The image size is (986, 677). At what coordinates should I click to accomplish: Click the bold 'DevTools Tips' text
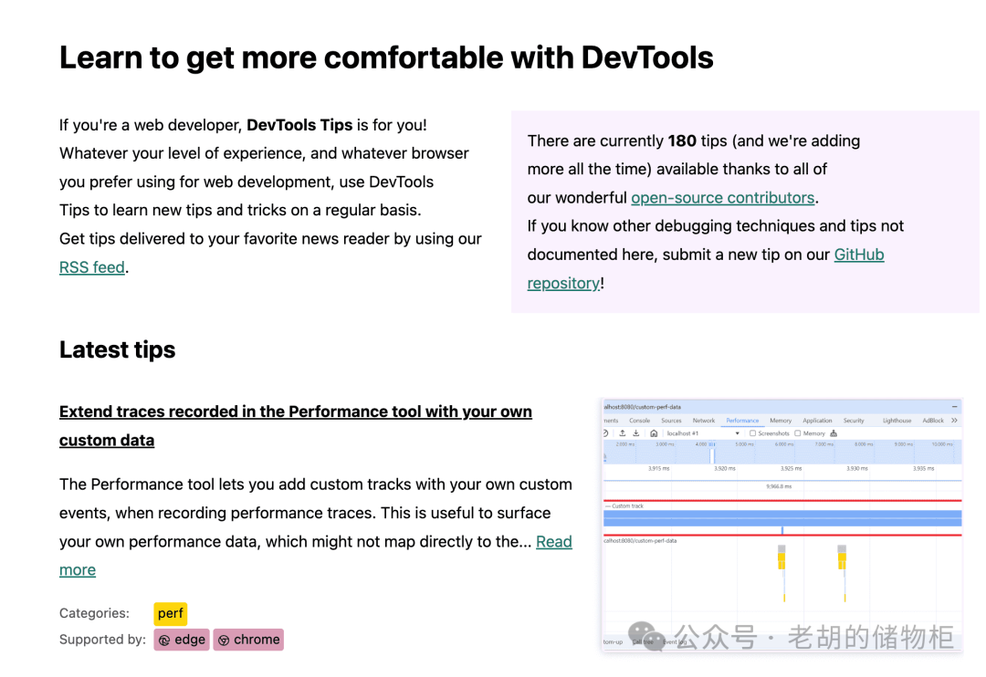click(x=299, y=125)
